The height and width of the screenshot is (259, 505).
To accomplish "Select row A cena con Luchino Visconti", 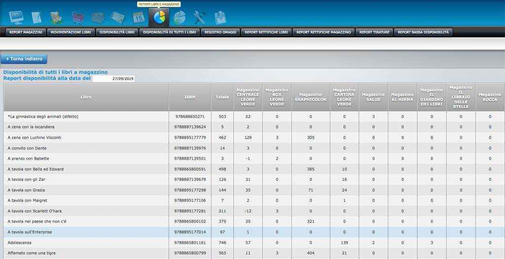I will click(x=254, y=137).
